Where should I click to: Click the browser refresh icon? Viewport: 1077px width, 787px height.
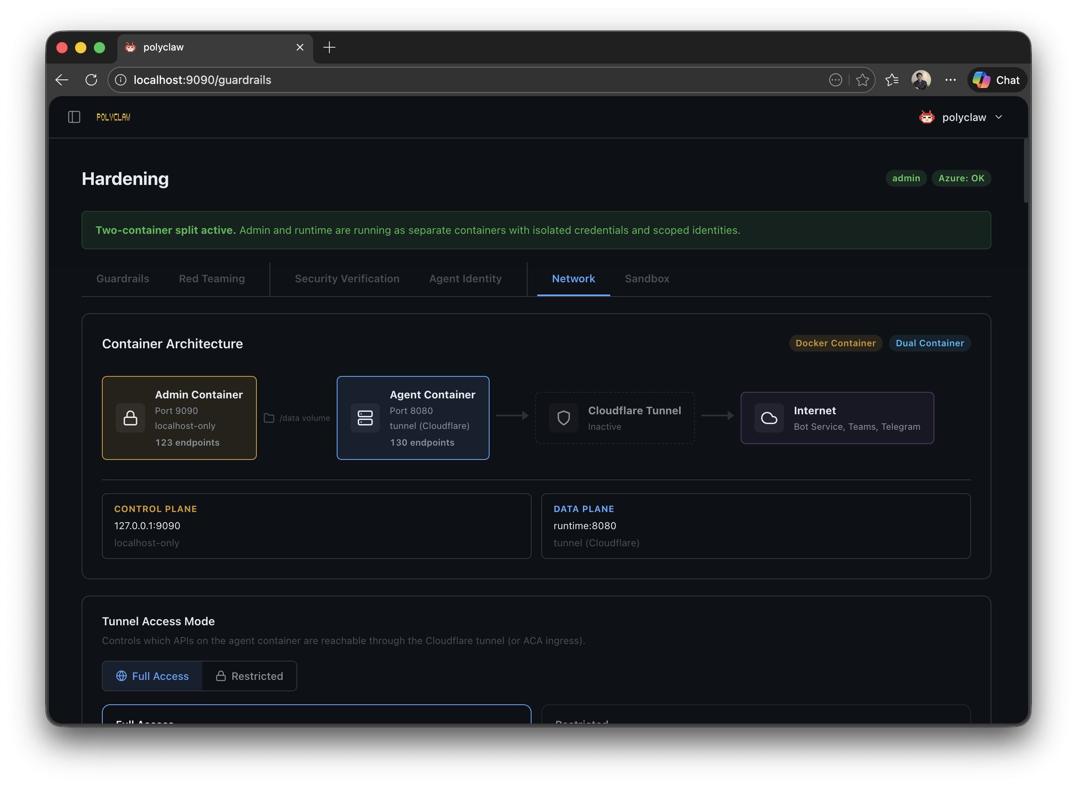(91, 79)
